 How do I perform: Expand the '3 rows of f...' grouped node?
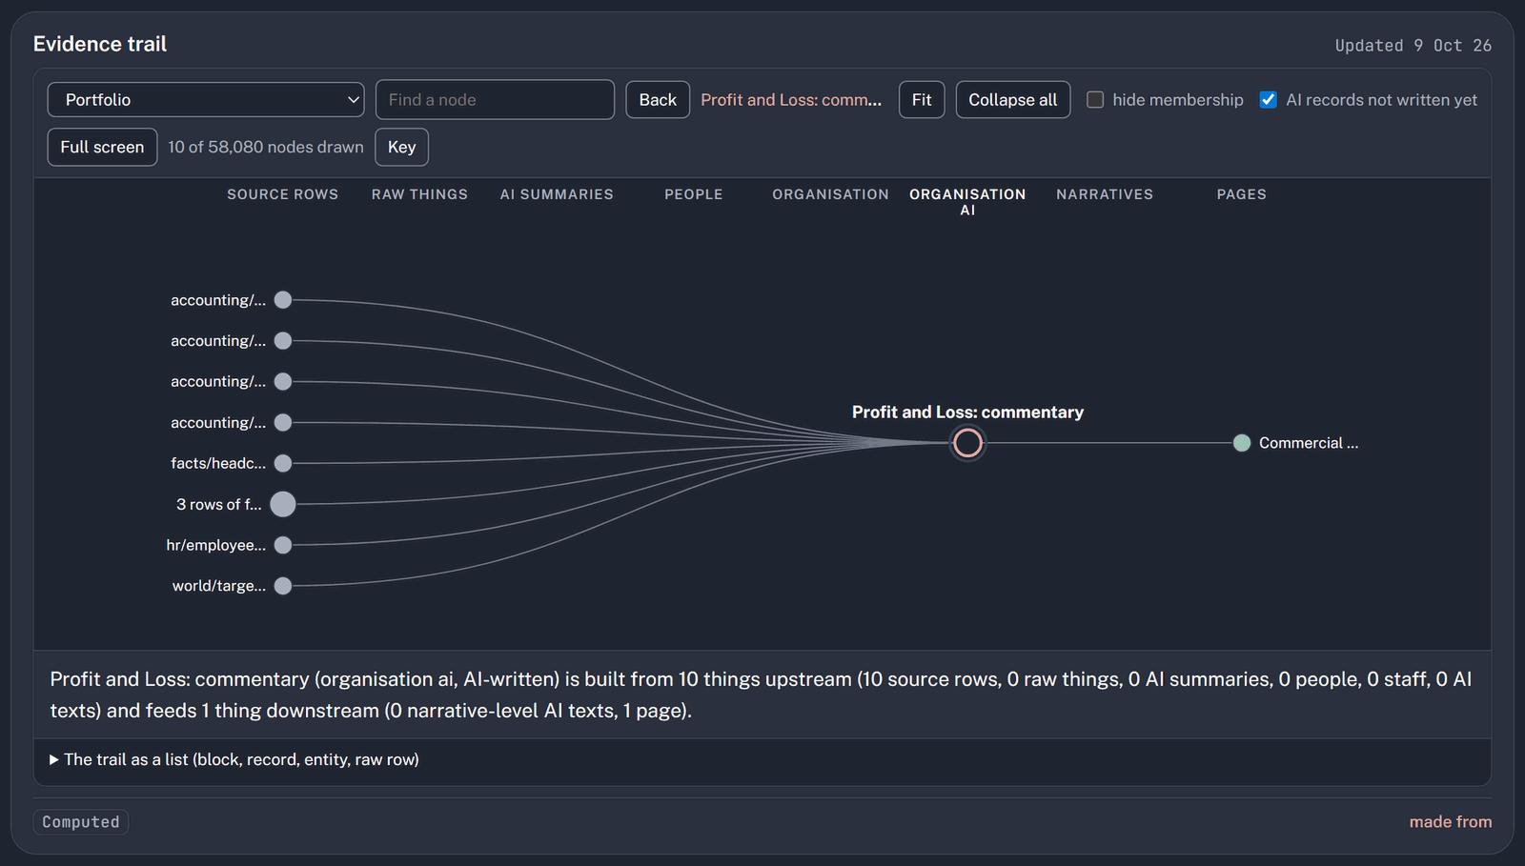tap(283, 504)
